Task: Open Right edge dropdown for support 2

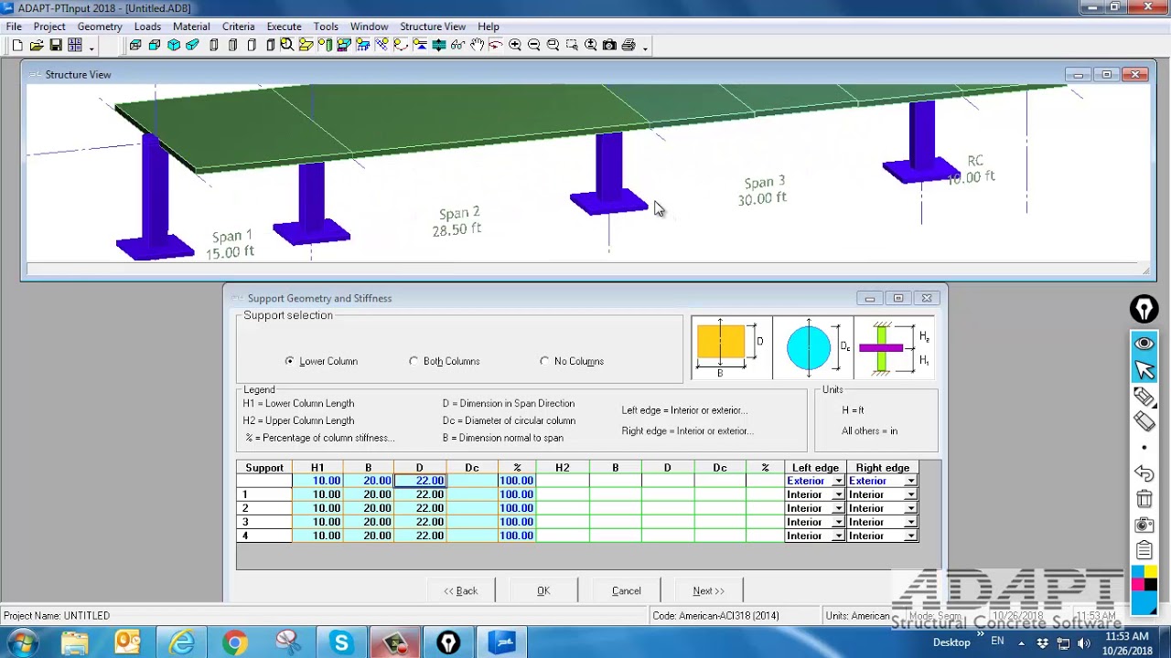Action: [911, 508]
